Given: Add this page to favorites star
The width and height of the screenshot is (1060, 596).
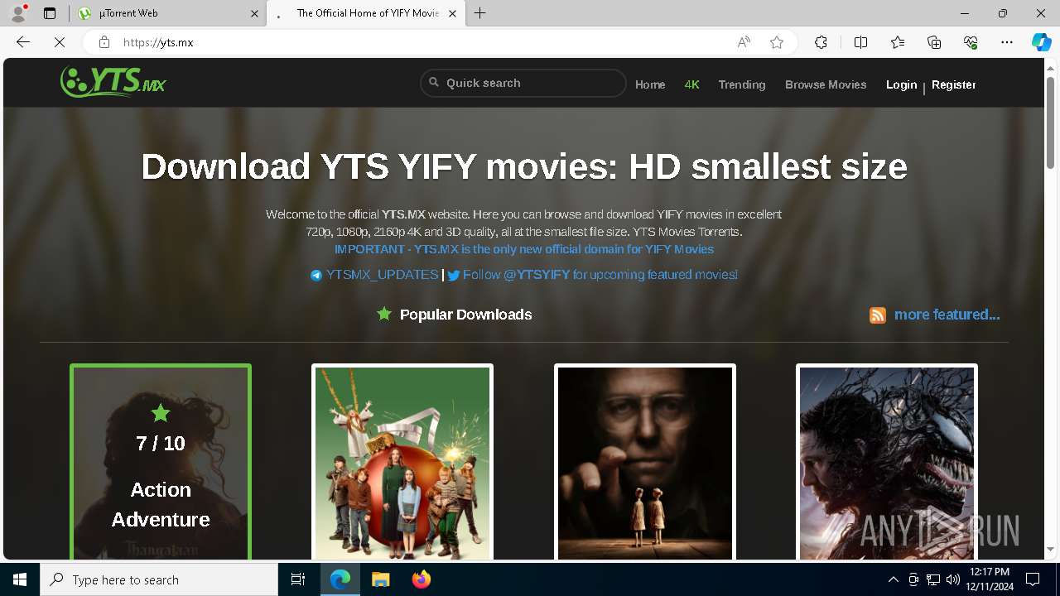Looking at the screenshot, I should [x=776, y=42].
